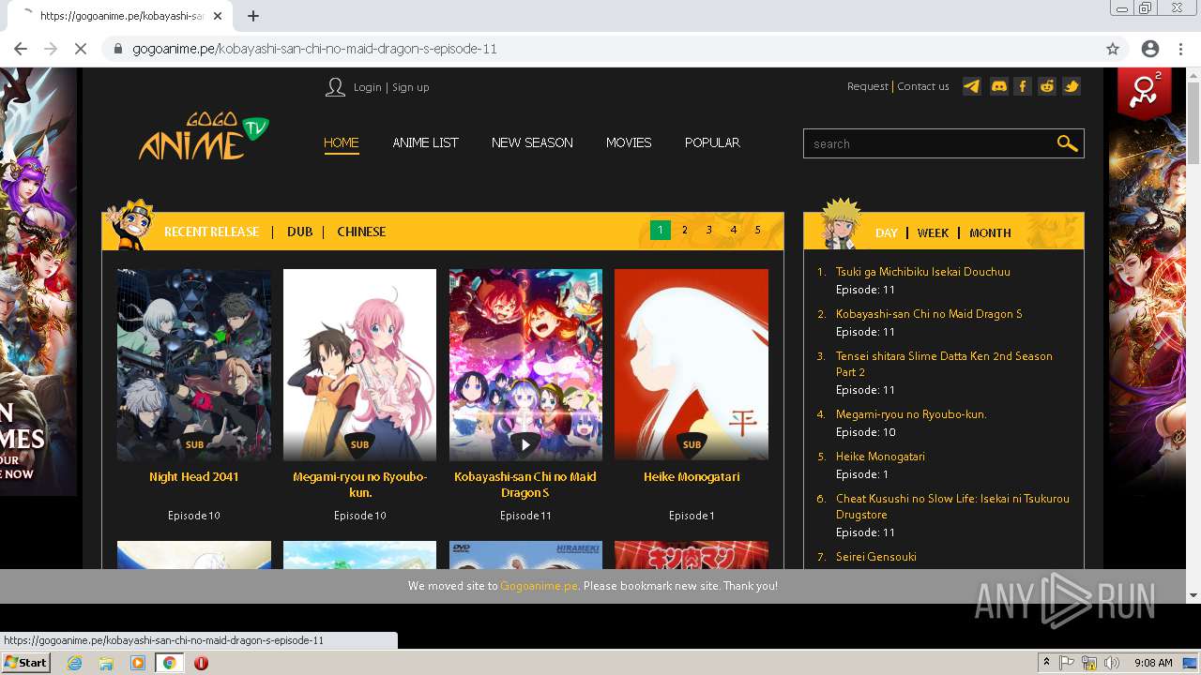Click the search magnifier icon
1201x675 pixels.
(x=1067, y=143)
